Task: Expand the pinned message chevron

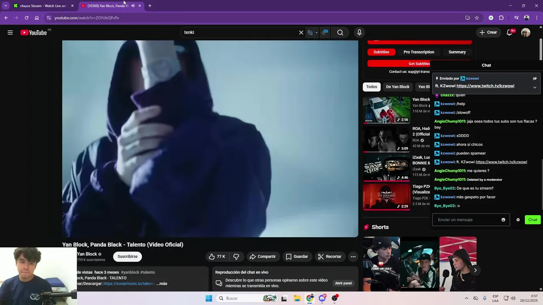Action: pos(535,87)
